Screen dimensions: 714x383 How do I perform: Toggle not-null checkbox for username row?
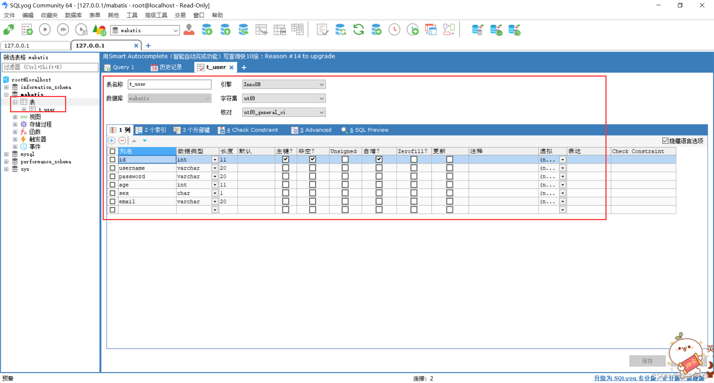coord(313,168)
